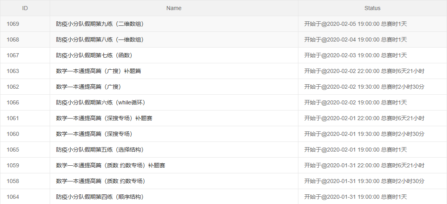Open 数学一本通提高篇（广搜）补题篇 contest
447x204 pixels.
[99, 71]
